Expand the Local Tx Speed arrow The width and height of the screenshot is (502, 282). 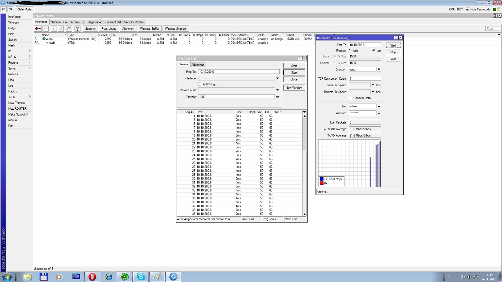point(373,85)
